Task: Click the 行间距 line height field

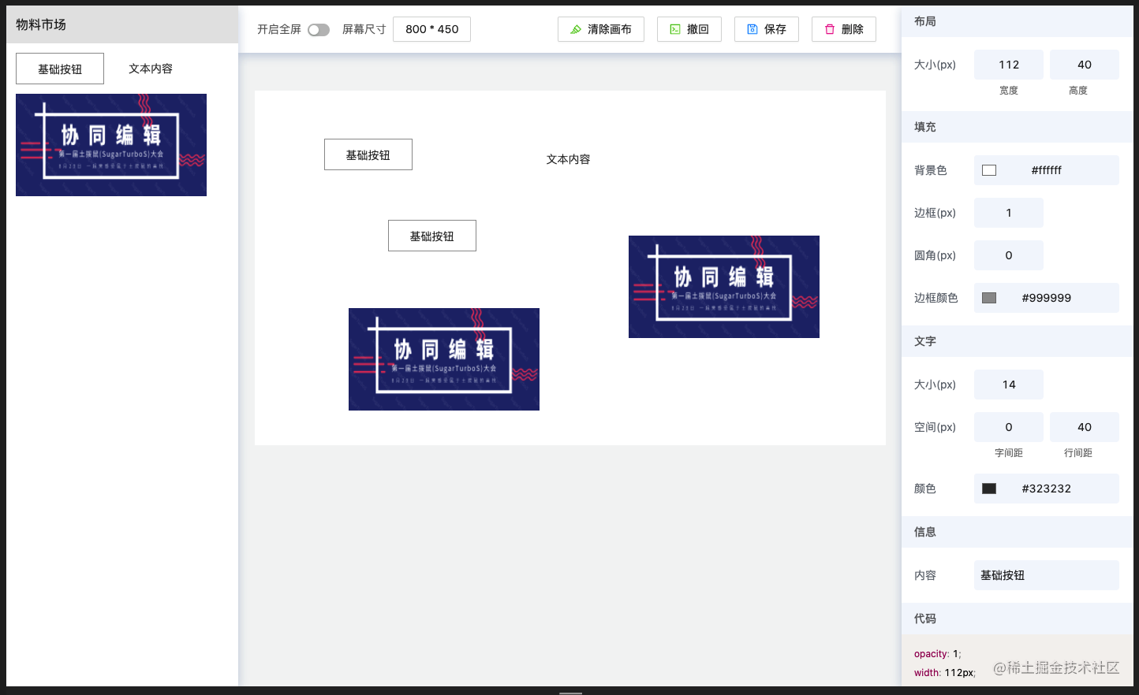Action: (1085, 427)
